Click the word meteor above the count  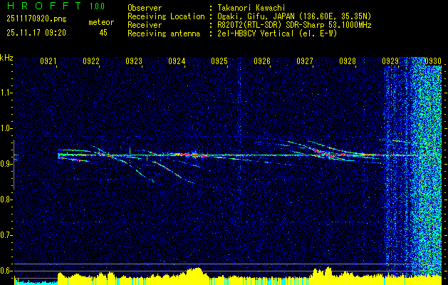pos(101,22)
